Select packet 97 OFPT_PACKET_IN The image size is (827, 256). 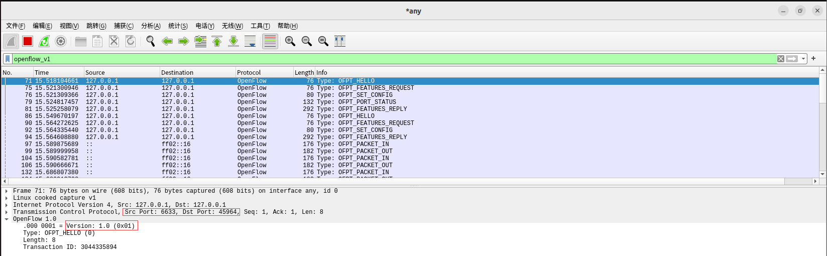coord(410,144)
